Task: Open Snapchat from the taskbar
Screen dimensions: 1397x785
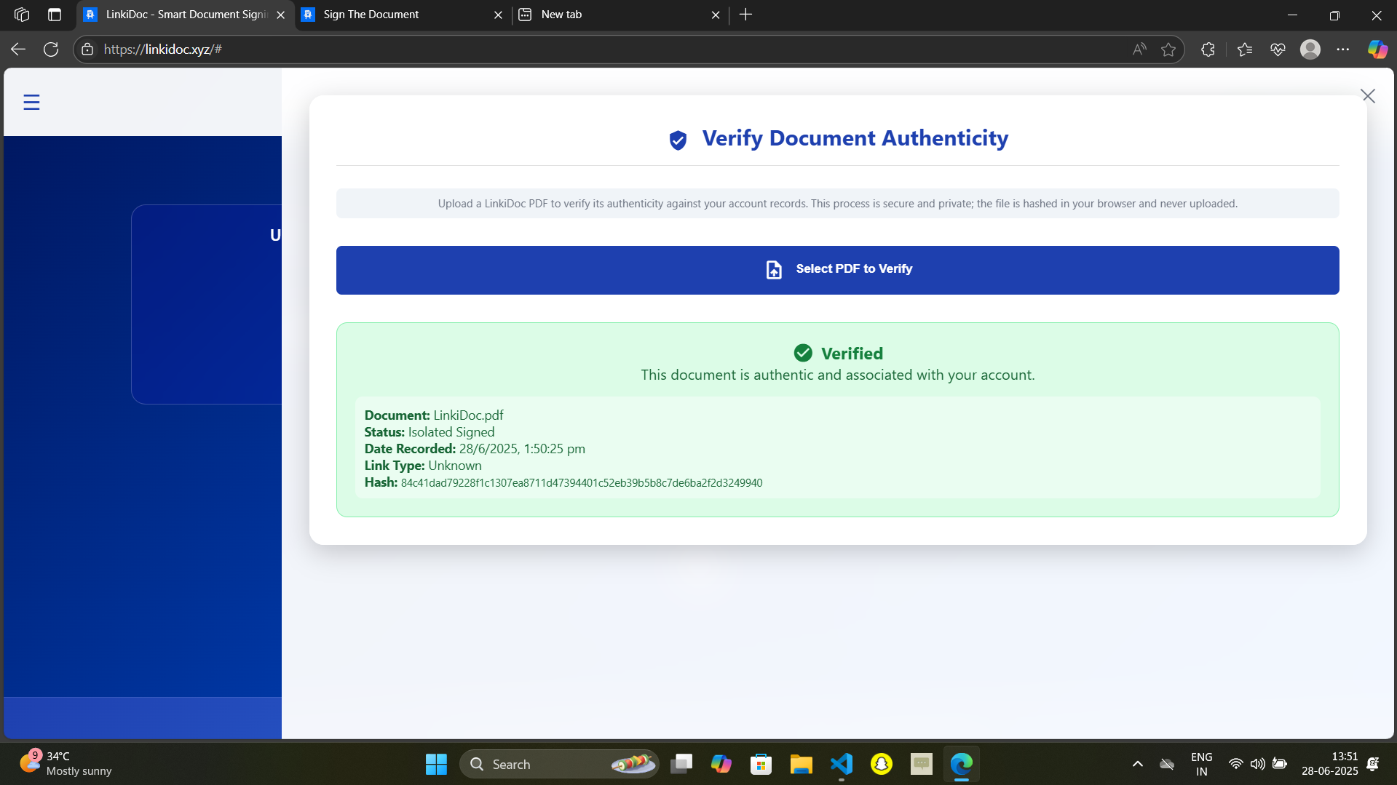Action: 882,764
